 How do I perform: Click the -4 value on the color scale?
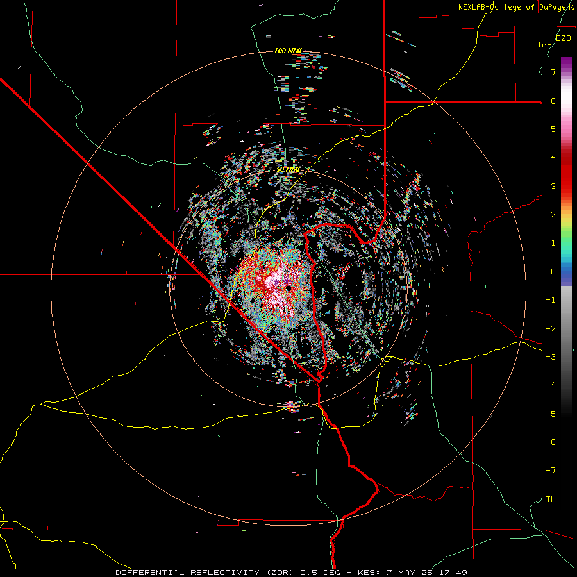point(551,385)
